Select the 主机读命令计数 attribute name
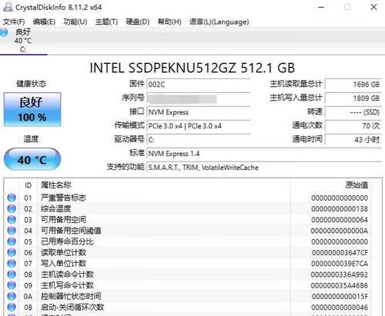The width and height of the screenshot is (385, 316). [x=67, y=274]
